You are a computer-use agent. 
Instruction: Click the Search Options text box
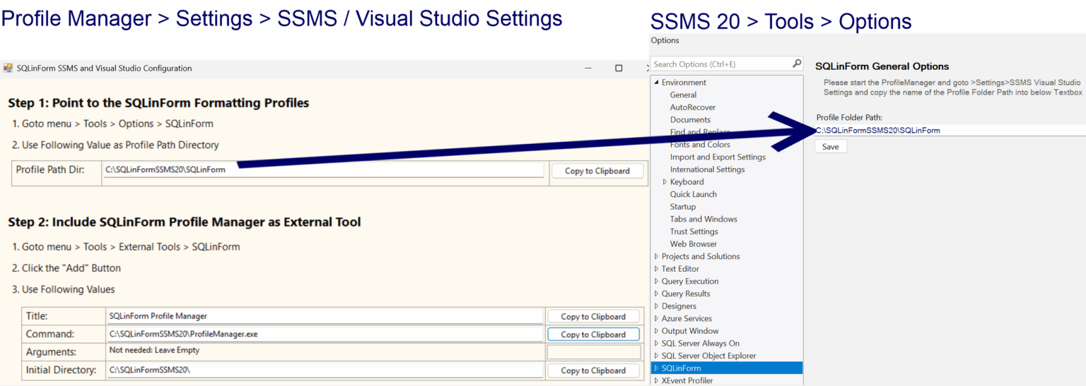click(x=720, y=64)
